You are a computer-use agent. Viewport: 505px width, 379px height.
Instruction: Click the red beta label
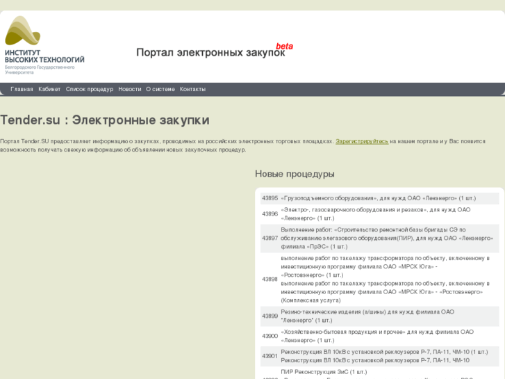pos(284,47)
